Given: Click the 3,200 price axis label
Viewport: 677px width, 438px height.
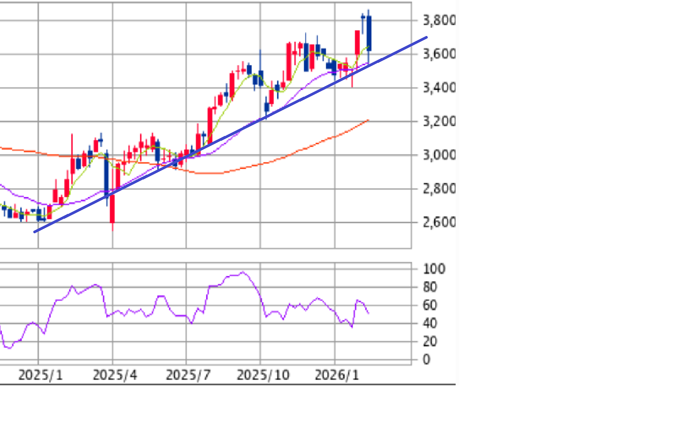Looking at the screenshot, I should (x=438, y=121).
